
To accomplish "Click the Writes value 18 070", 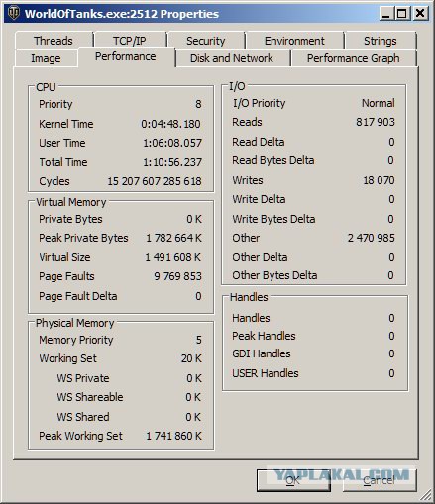I will tap(379, 180).
